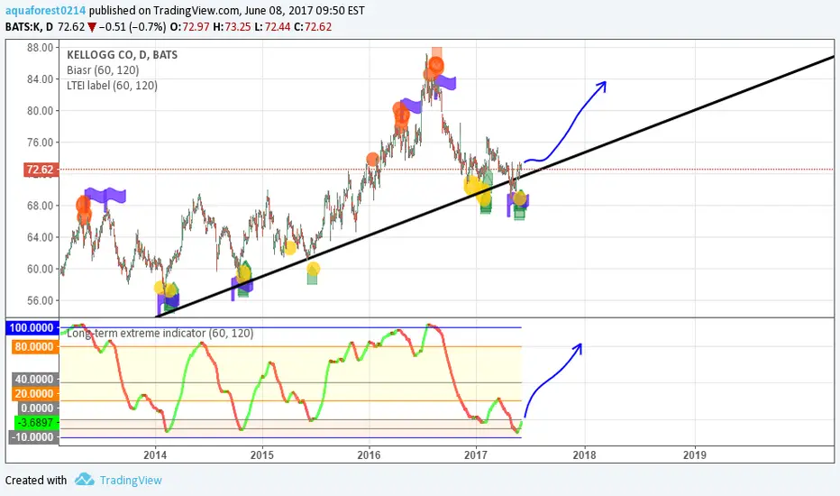This screenshot has width=840, height=496.
Task: Click the orange 20.0000 level label
Action: (34, 393)
